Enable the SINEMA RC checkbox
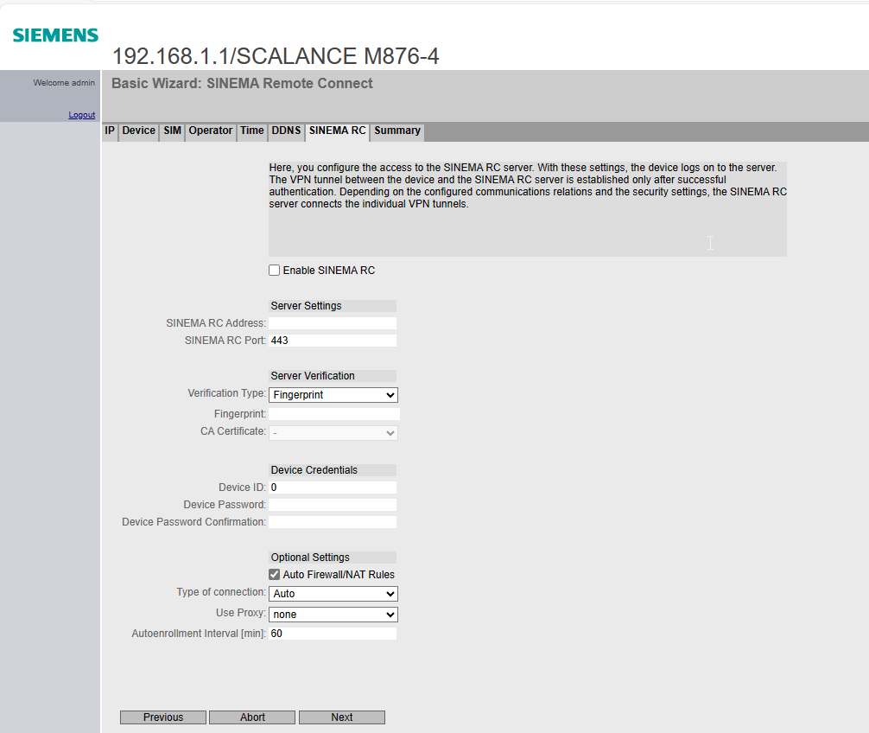Screen dimensions: 869x733 pos(275,271)
